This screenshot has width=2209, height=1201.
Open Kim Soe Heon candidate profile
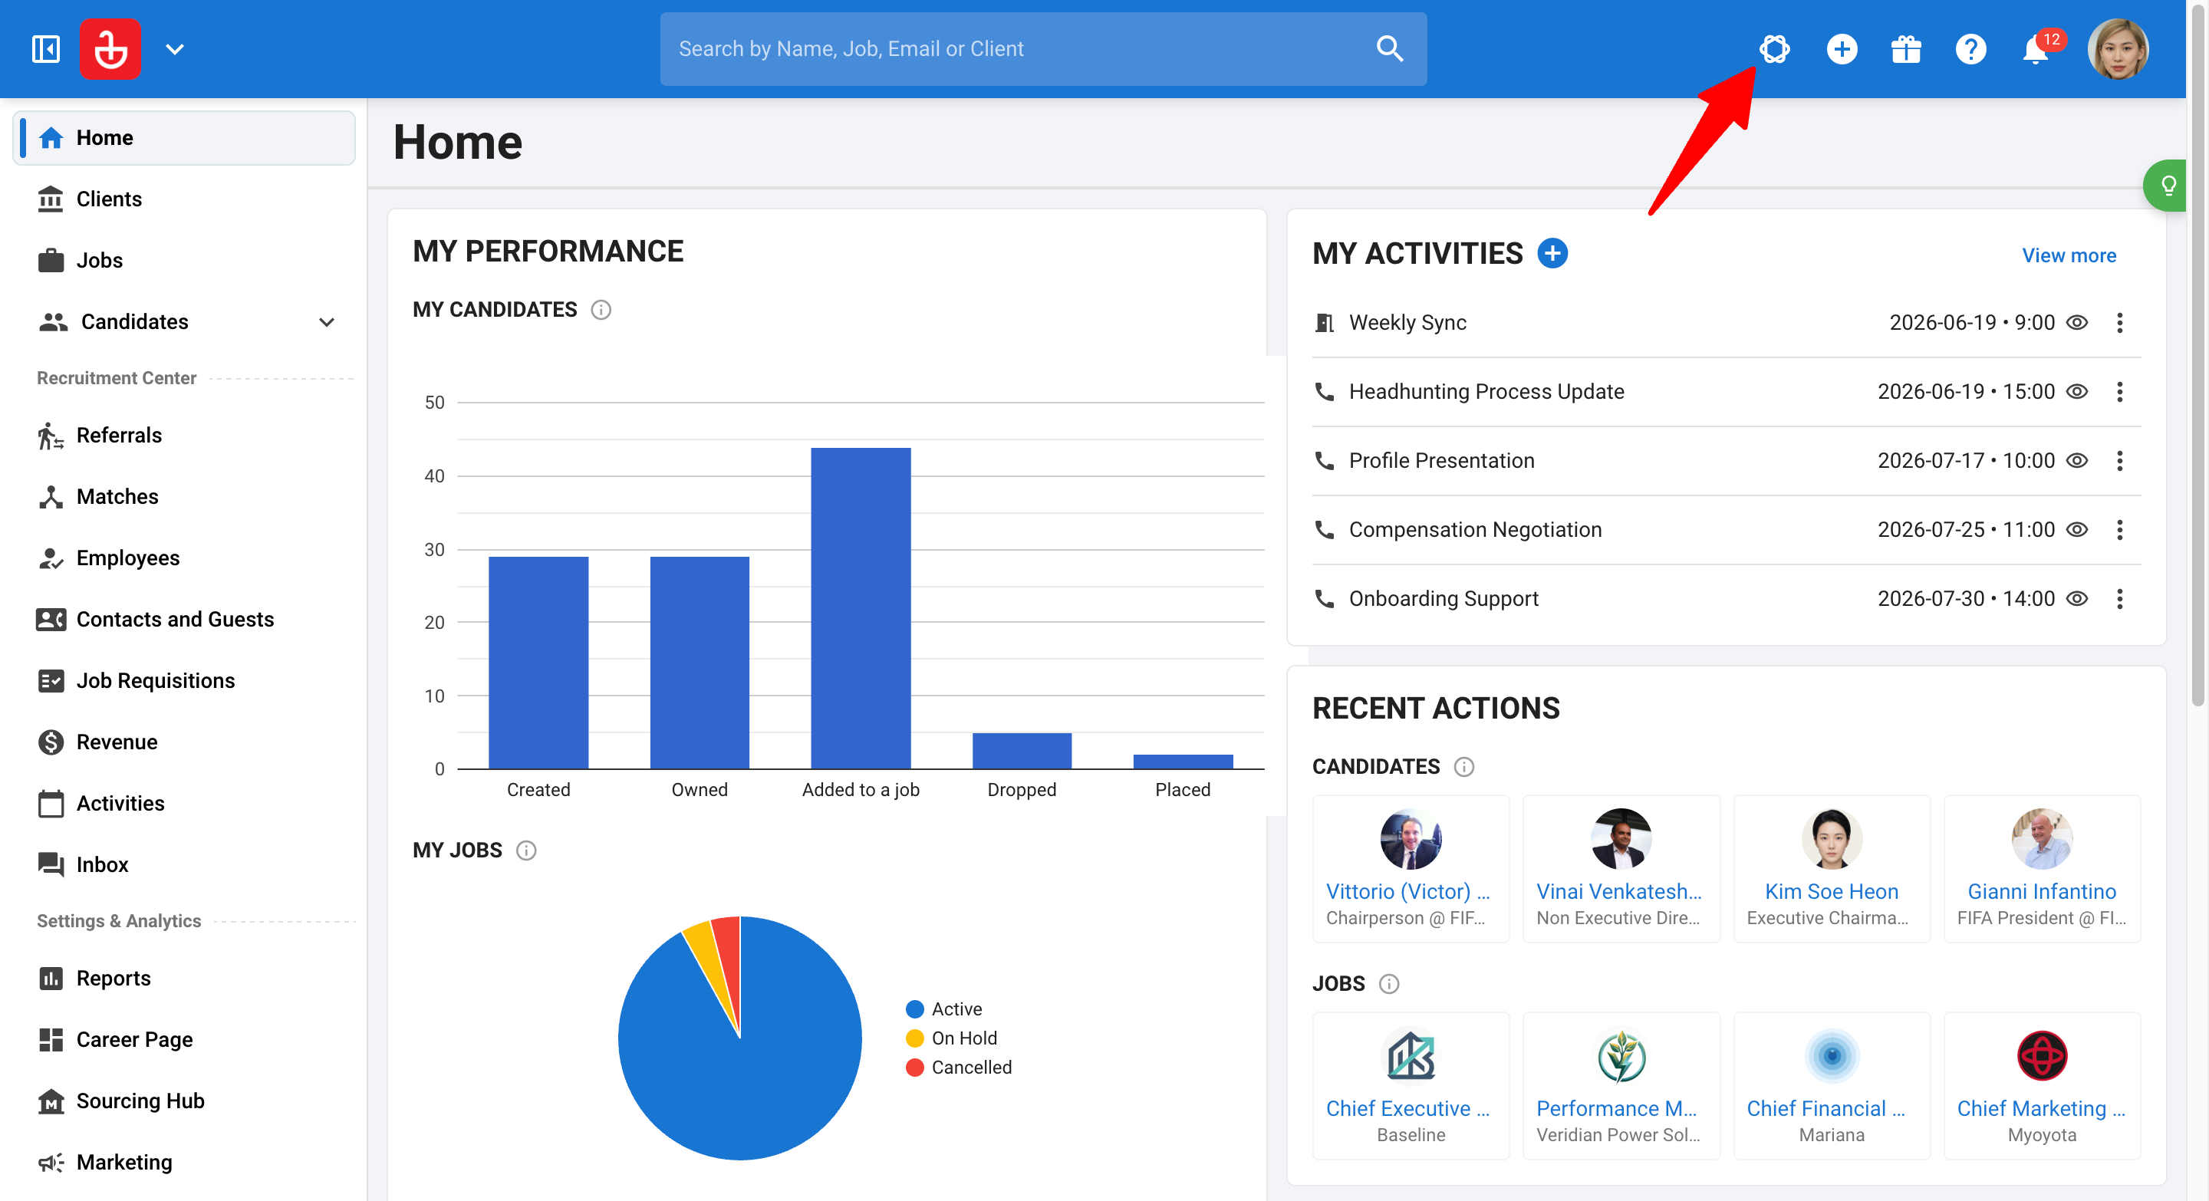point(1831,891)
